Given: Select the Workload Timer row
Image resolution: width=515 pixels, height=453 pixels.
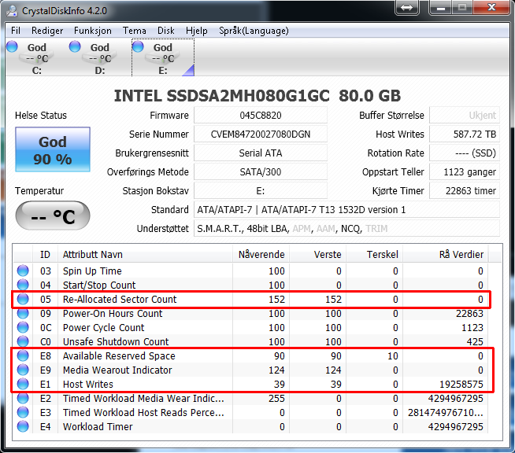Looking at the screenshot, I should (x=251, y=426).
